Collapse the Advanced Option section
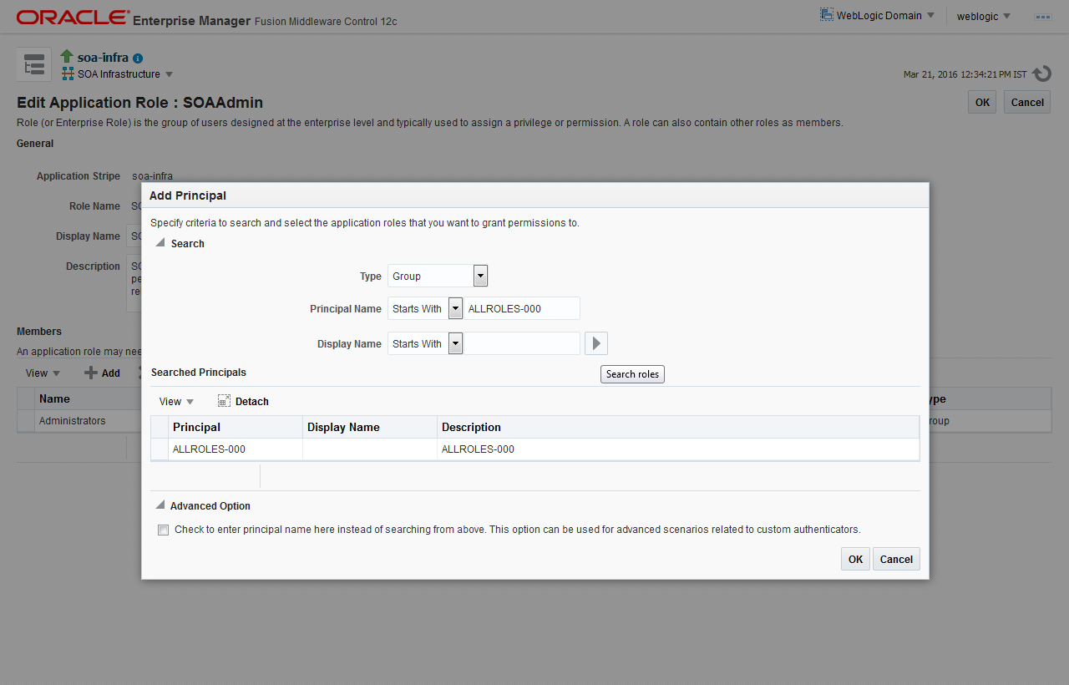Screen dimensions: 1069x685 coord(160,505)
